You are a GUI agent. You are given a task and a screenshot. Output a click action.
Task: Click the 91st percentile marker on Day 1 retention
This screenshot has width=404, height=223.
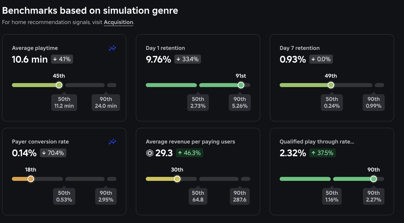tap(241, 85)
